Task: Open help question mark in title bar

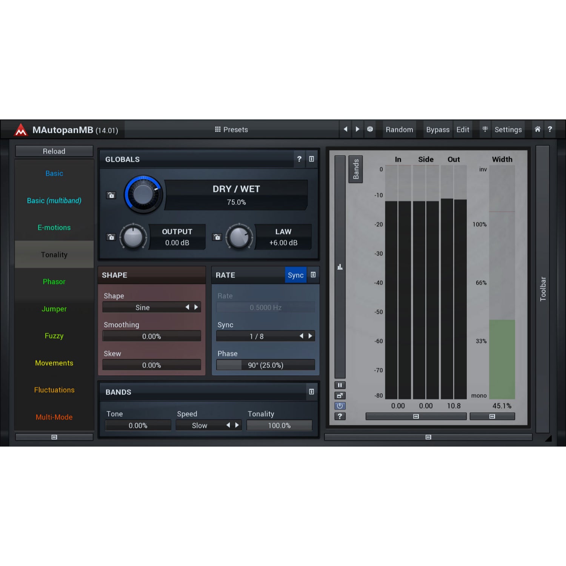Action: coord(550,129)
